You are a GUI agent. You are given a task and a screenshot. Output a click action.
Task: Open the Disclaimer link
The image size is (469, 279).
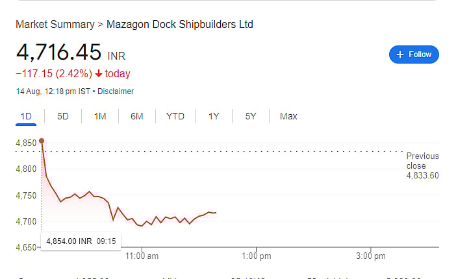(116, 91)
